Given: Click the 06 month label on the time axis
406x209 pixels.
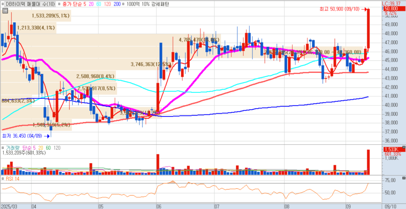Looking at the screenshot, I should [159, 206].
